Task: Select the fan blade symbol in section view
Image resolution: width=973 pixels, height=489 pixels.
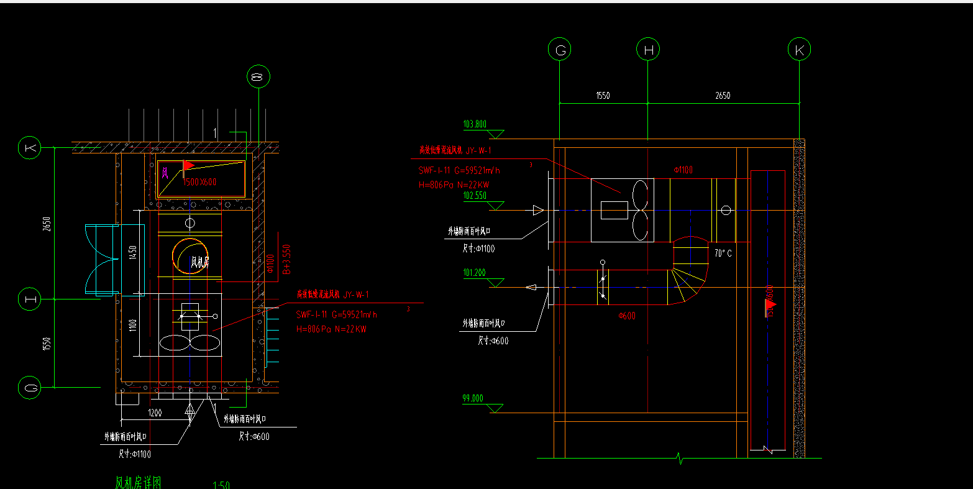Action: pos(639,210)
